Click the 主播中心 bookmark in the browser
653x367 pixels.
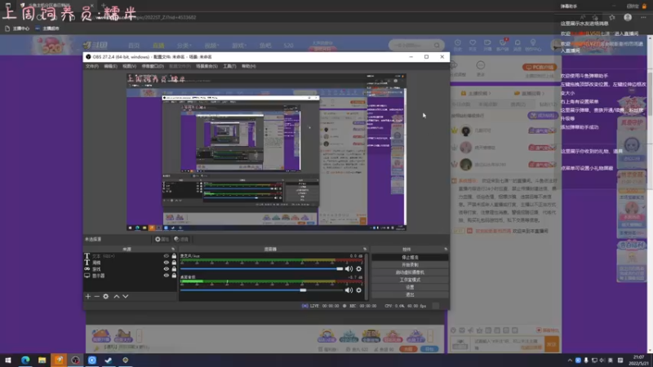click(x=17, y=29)
